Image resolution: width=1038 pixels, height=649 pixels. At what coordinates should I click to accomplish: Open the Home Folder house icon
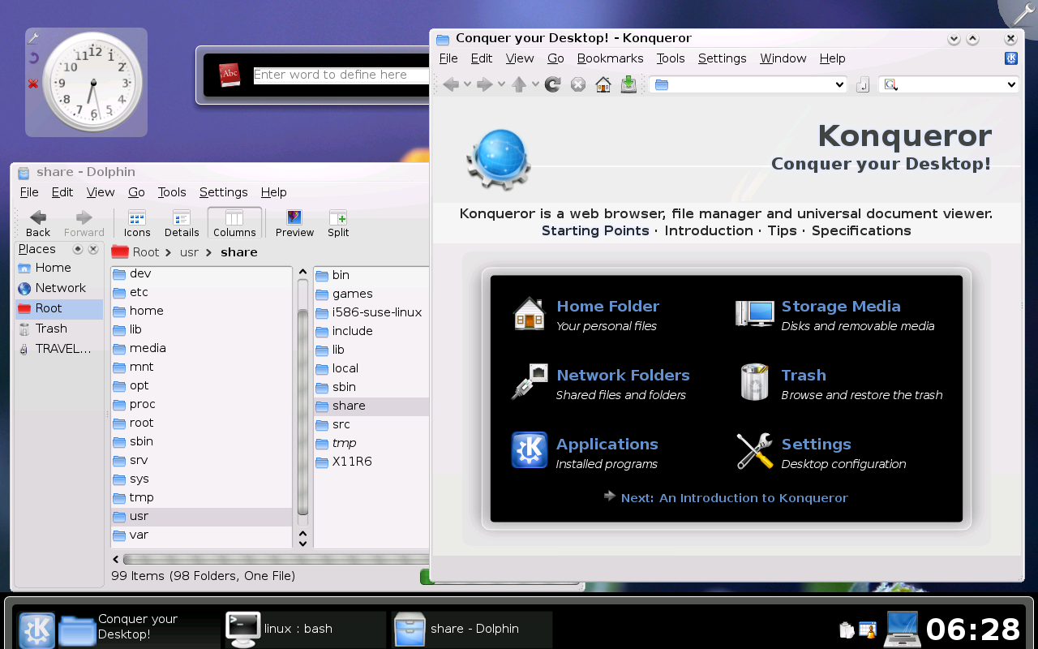(x=530, y=313)
